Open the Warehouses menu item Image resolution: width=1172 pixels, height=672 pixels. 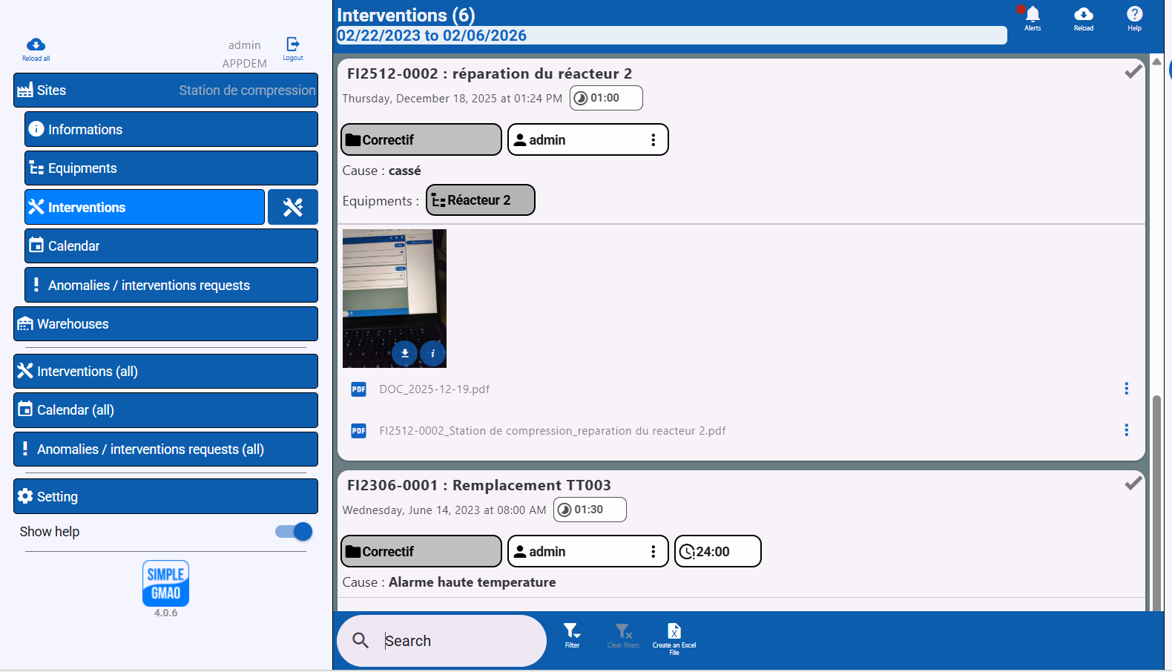(x=166, y=324)
